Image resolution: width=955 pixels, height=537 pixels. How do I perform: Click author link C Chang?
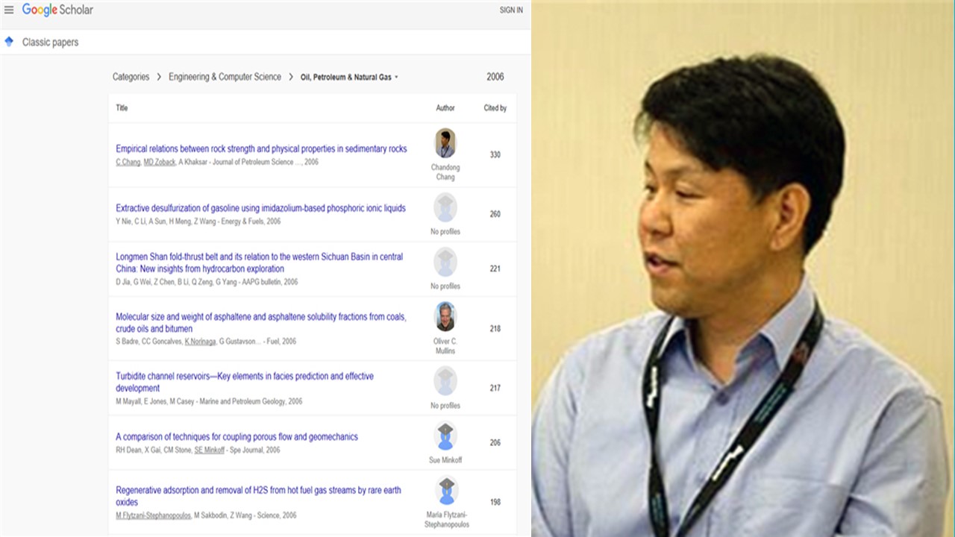click(128, 162)
